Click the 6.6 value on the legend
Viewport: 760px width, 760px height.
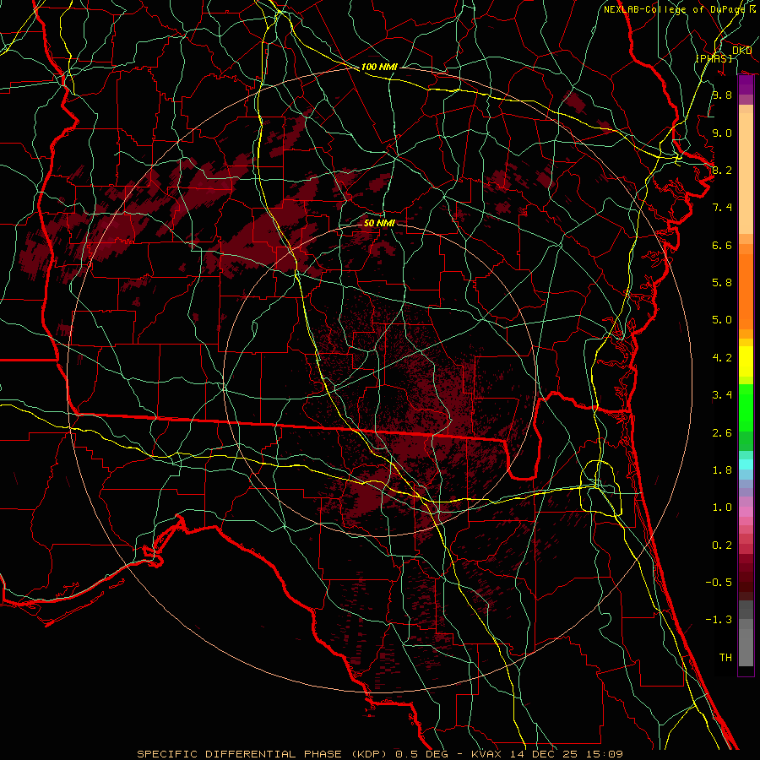click(721, 245)
